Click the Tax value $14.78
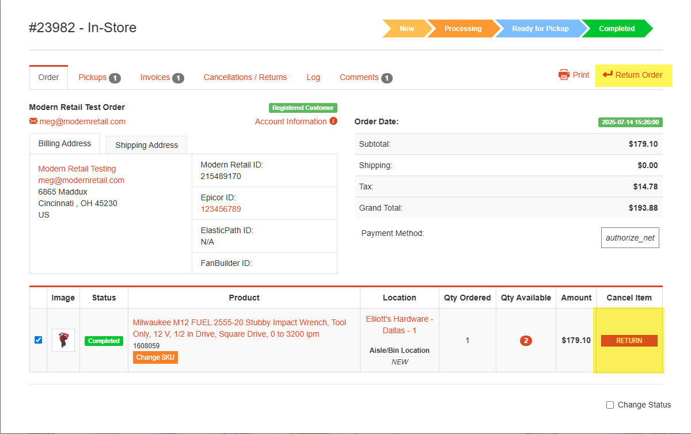The width and height of the screenshot is (691, 434). coord(646,186)
